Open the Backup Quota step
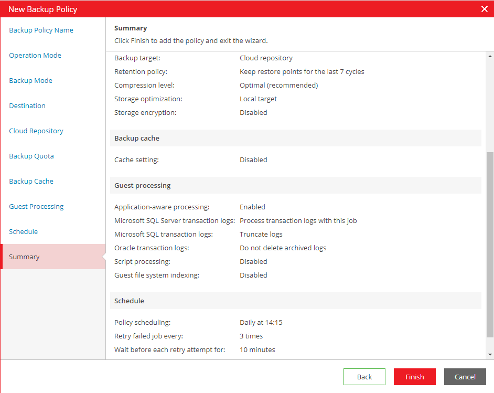The height and width of the screenshot is (393, 494). point(31,156)
